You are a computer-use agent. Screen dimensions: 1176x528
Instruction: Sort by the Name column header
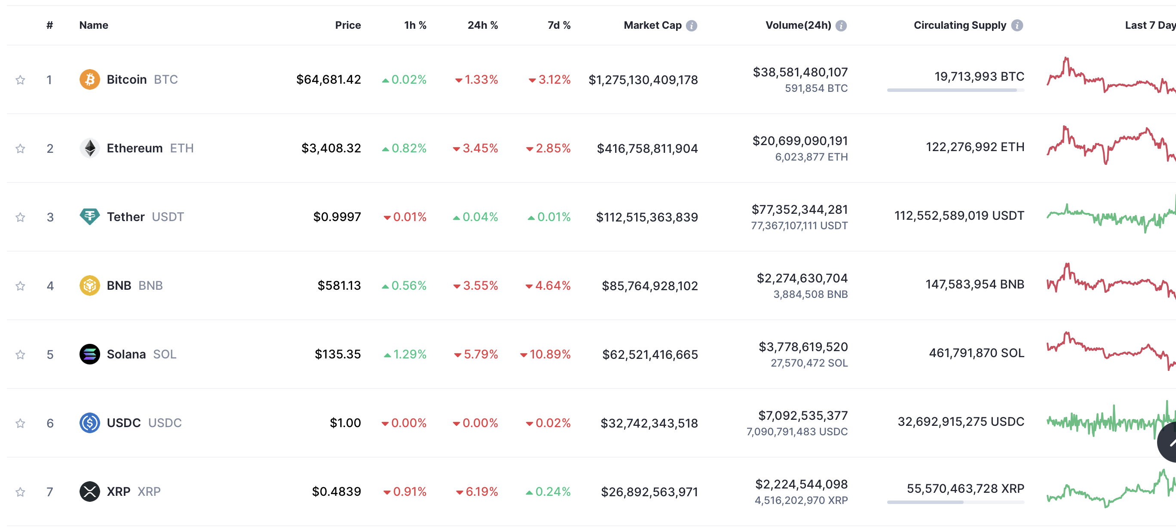click(x=94, y=25)
